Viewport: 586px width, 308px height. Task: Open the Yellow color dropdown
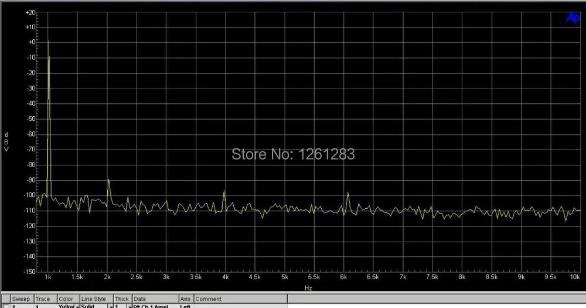click(77, 306)
